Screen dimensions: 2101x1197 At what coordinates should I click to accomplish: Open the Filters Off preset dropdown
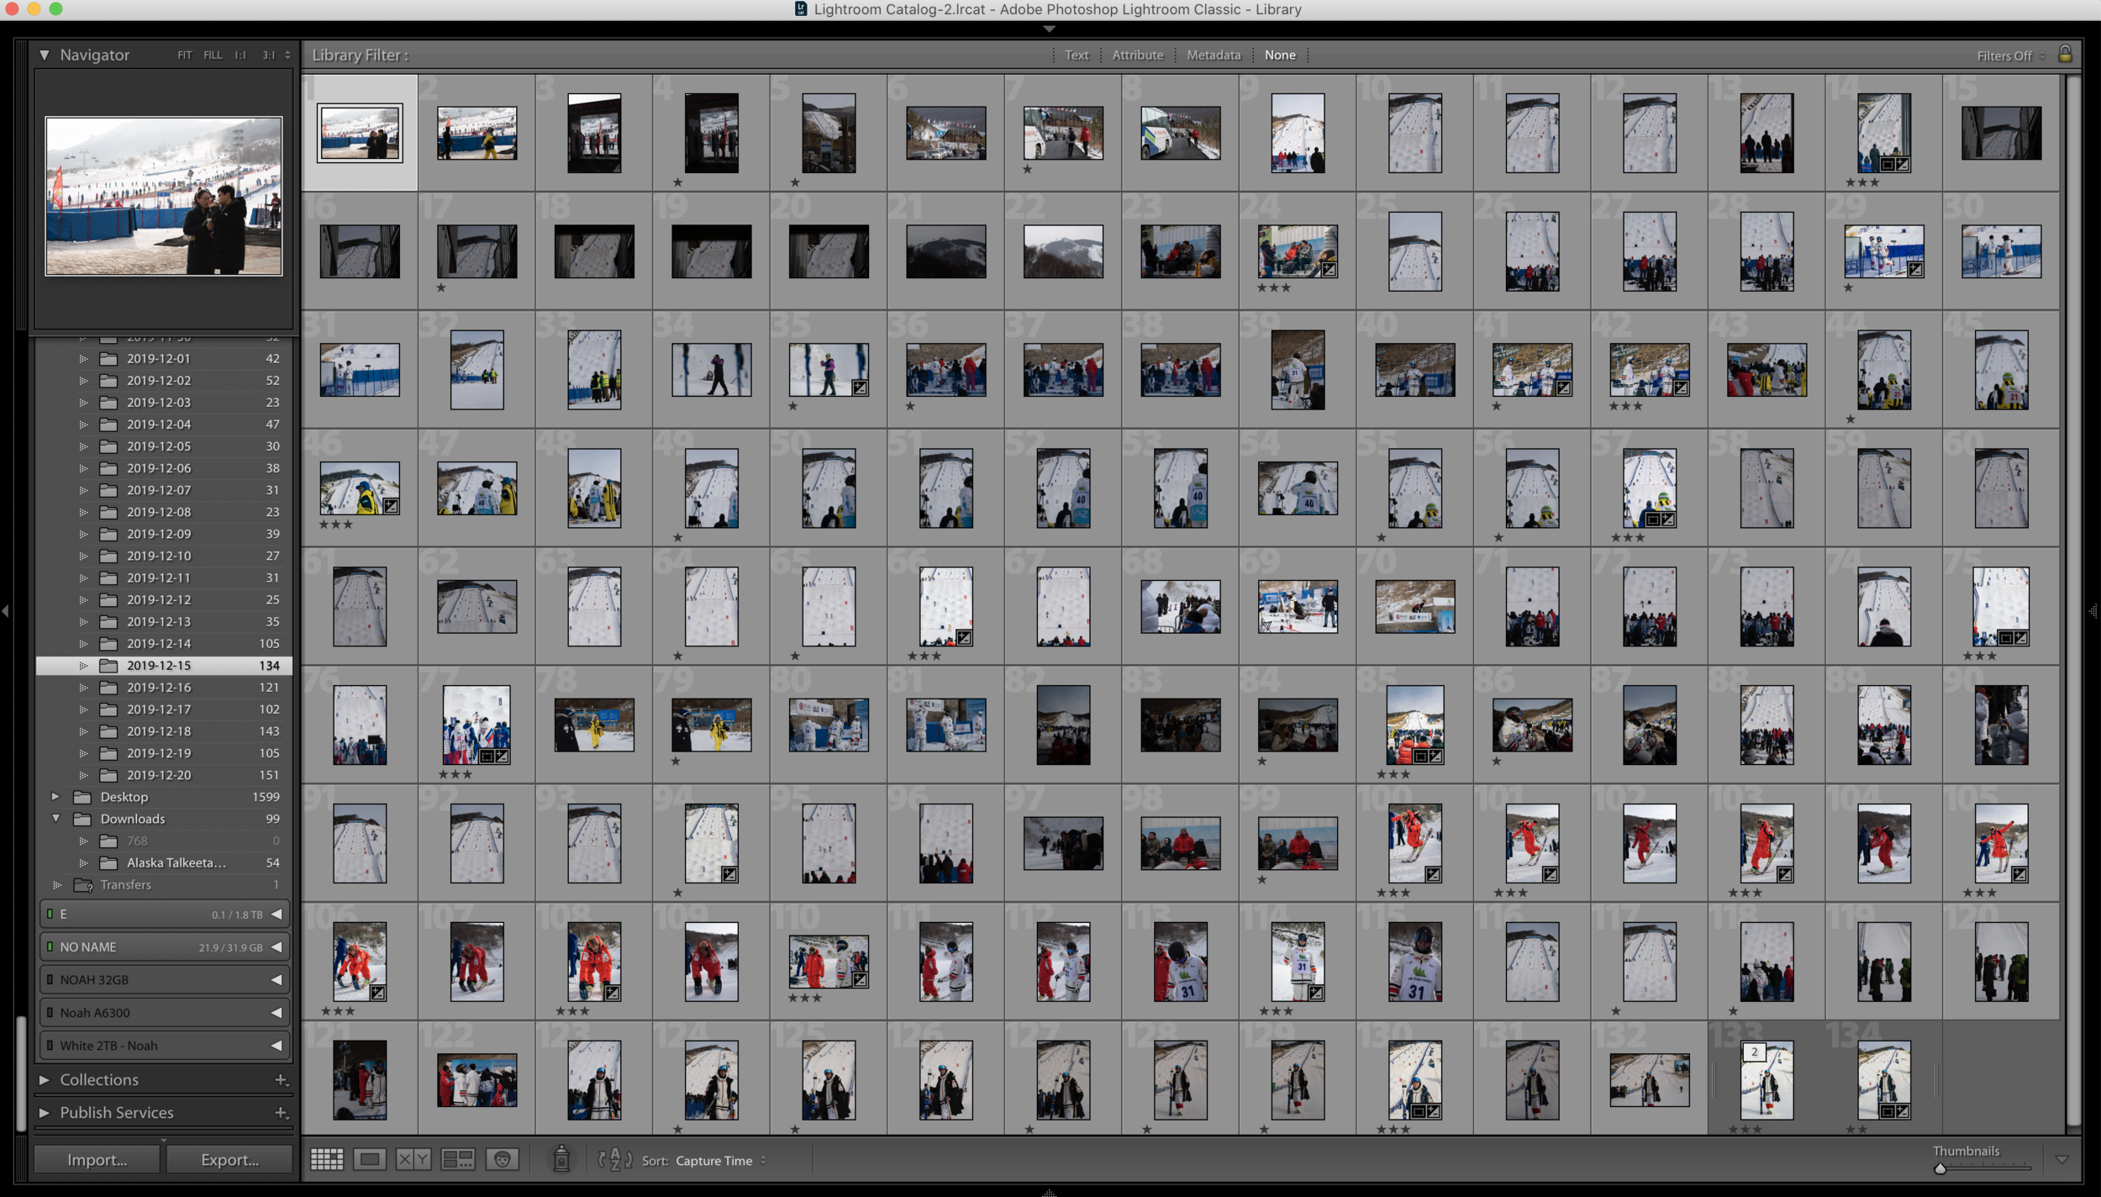2011,55
